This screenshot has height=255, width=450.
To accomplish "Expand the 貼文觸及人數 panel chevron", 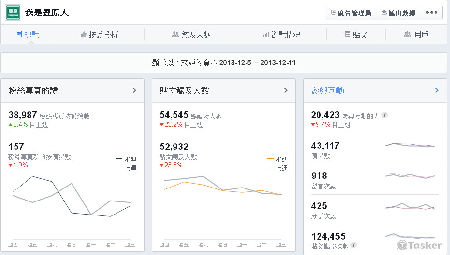I will (x=286, y=90).
